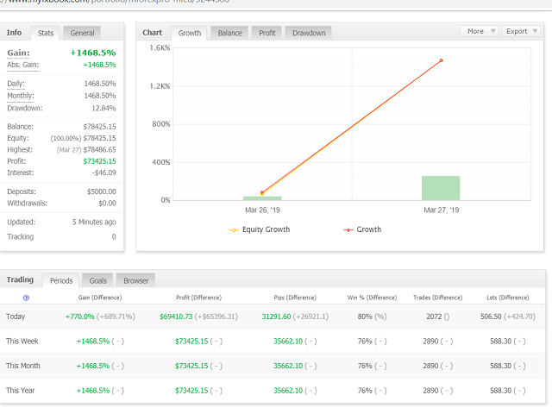The image size is (552, 414).
Task: Click the Monthly label
Action: click(21, 96)
